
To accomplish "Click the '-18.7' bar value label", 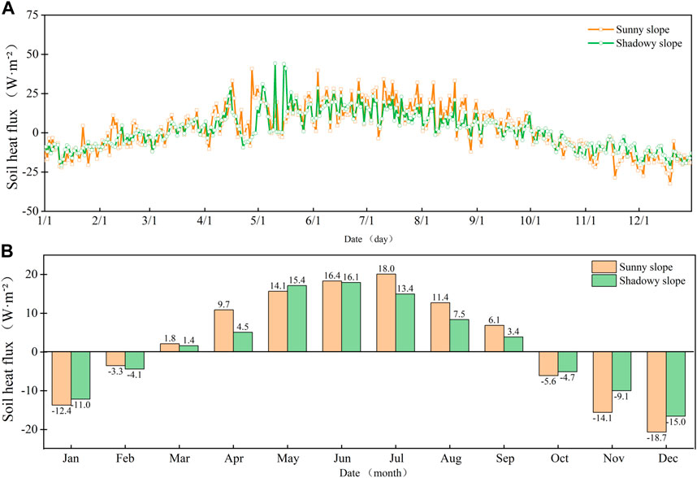I will point(657,438).
